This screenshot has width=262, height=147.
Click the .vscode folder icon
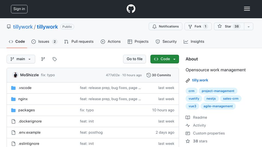pos(13,88)
